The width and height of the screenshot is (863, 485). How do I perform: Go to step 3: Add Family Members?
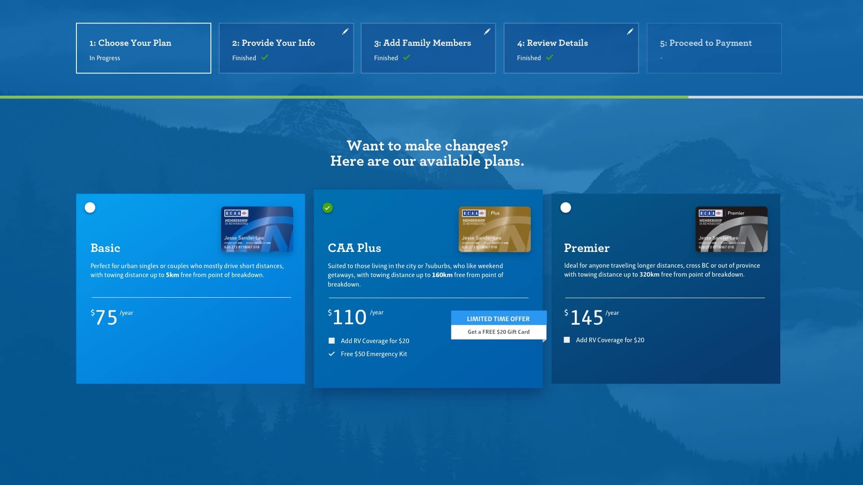pos(427,48)
